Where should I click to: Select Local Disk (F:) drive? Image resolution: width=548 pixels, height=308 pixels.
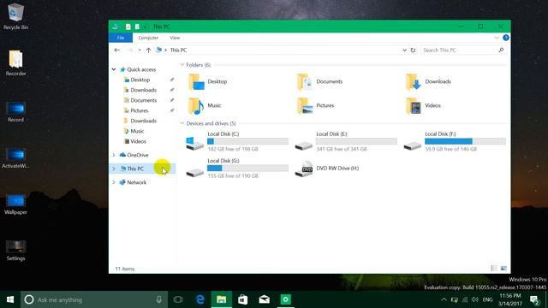(455, 141)
